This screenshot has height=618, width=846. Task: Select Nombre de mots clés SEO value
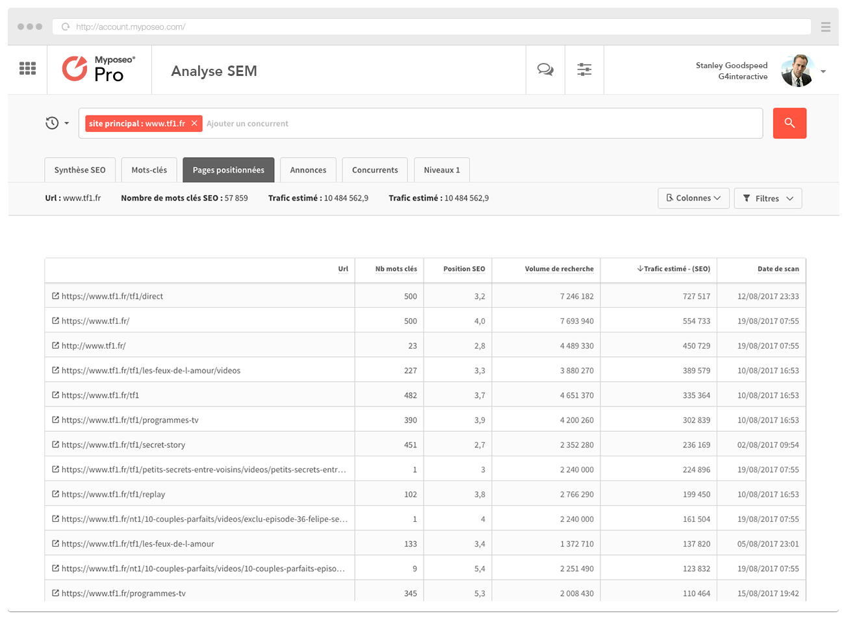click(237, 198)
